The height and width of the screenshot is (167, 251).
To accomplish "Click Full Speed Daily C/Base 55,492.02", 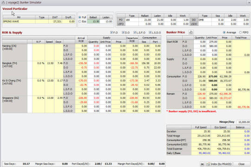I will (201, 153).
